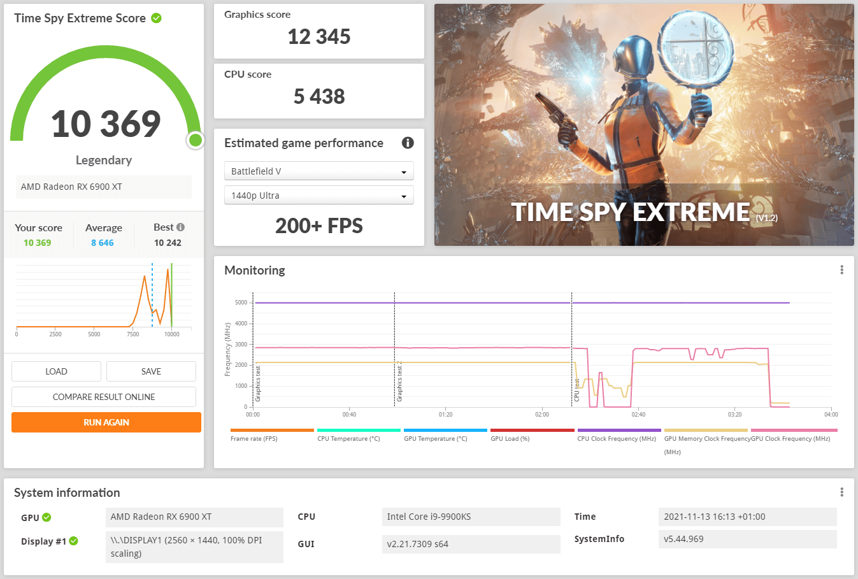This screenshot has width=858, height=579.
Task: Click the SAVE button
Action: [x=151, y=371]
